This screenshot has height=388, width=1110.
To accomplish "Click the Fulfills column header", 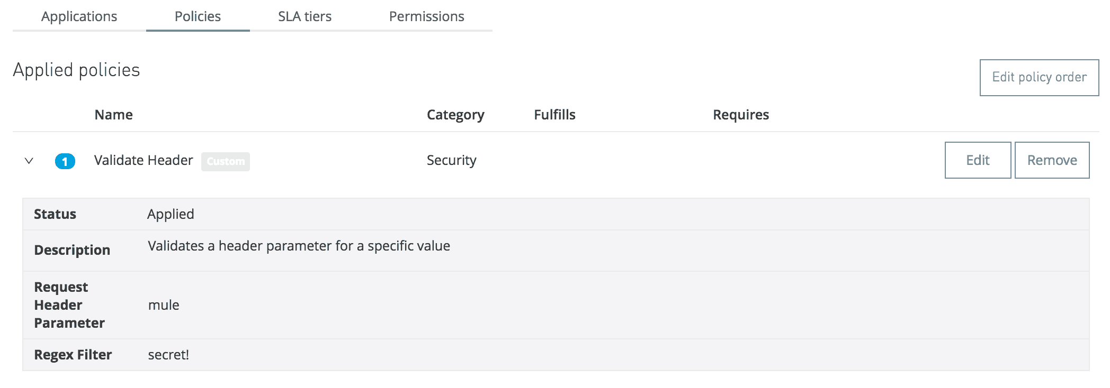I will [554, 115].
